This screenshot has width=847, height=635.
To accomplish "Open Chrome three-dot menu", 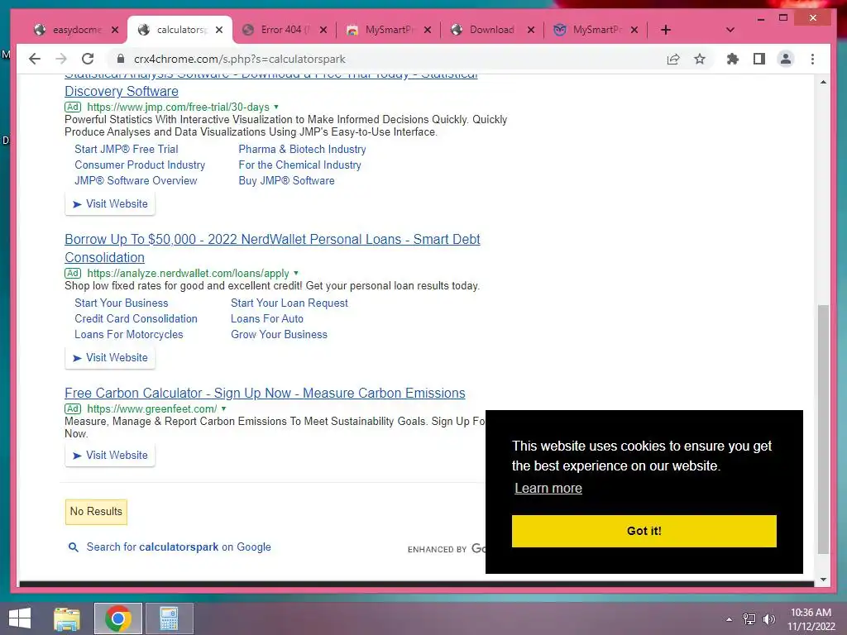I will (x=812, y=59).
